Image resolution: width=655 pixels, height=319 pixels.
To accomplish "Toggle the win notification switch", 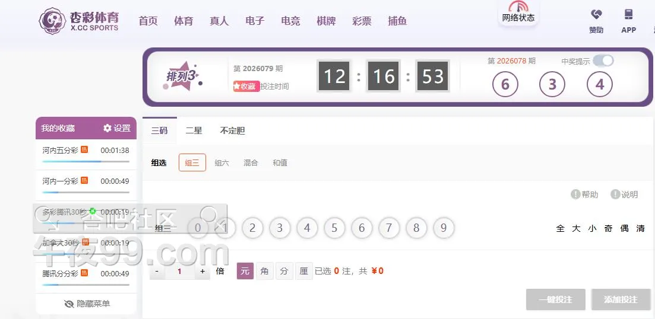I will click(603, 61).
